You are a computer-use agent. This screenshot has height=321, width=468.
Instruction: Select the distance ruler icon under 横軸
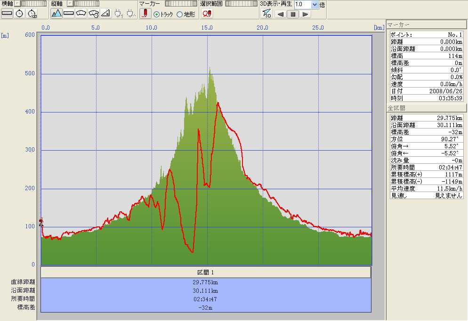click(7, 14)
